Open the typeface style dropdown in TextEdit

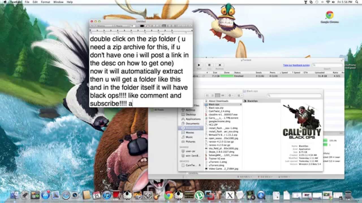click(x=122, y=26)
